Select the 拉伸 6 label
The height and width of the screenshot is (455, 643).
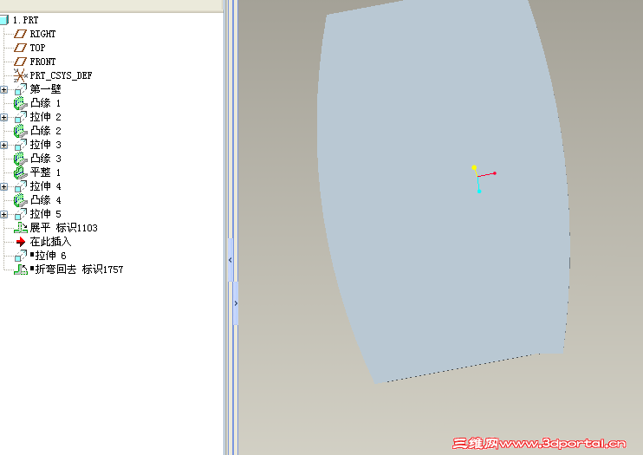tap(50, 256)
